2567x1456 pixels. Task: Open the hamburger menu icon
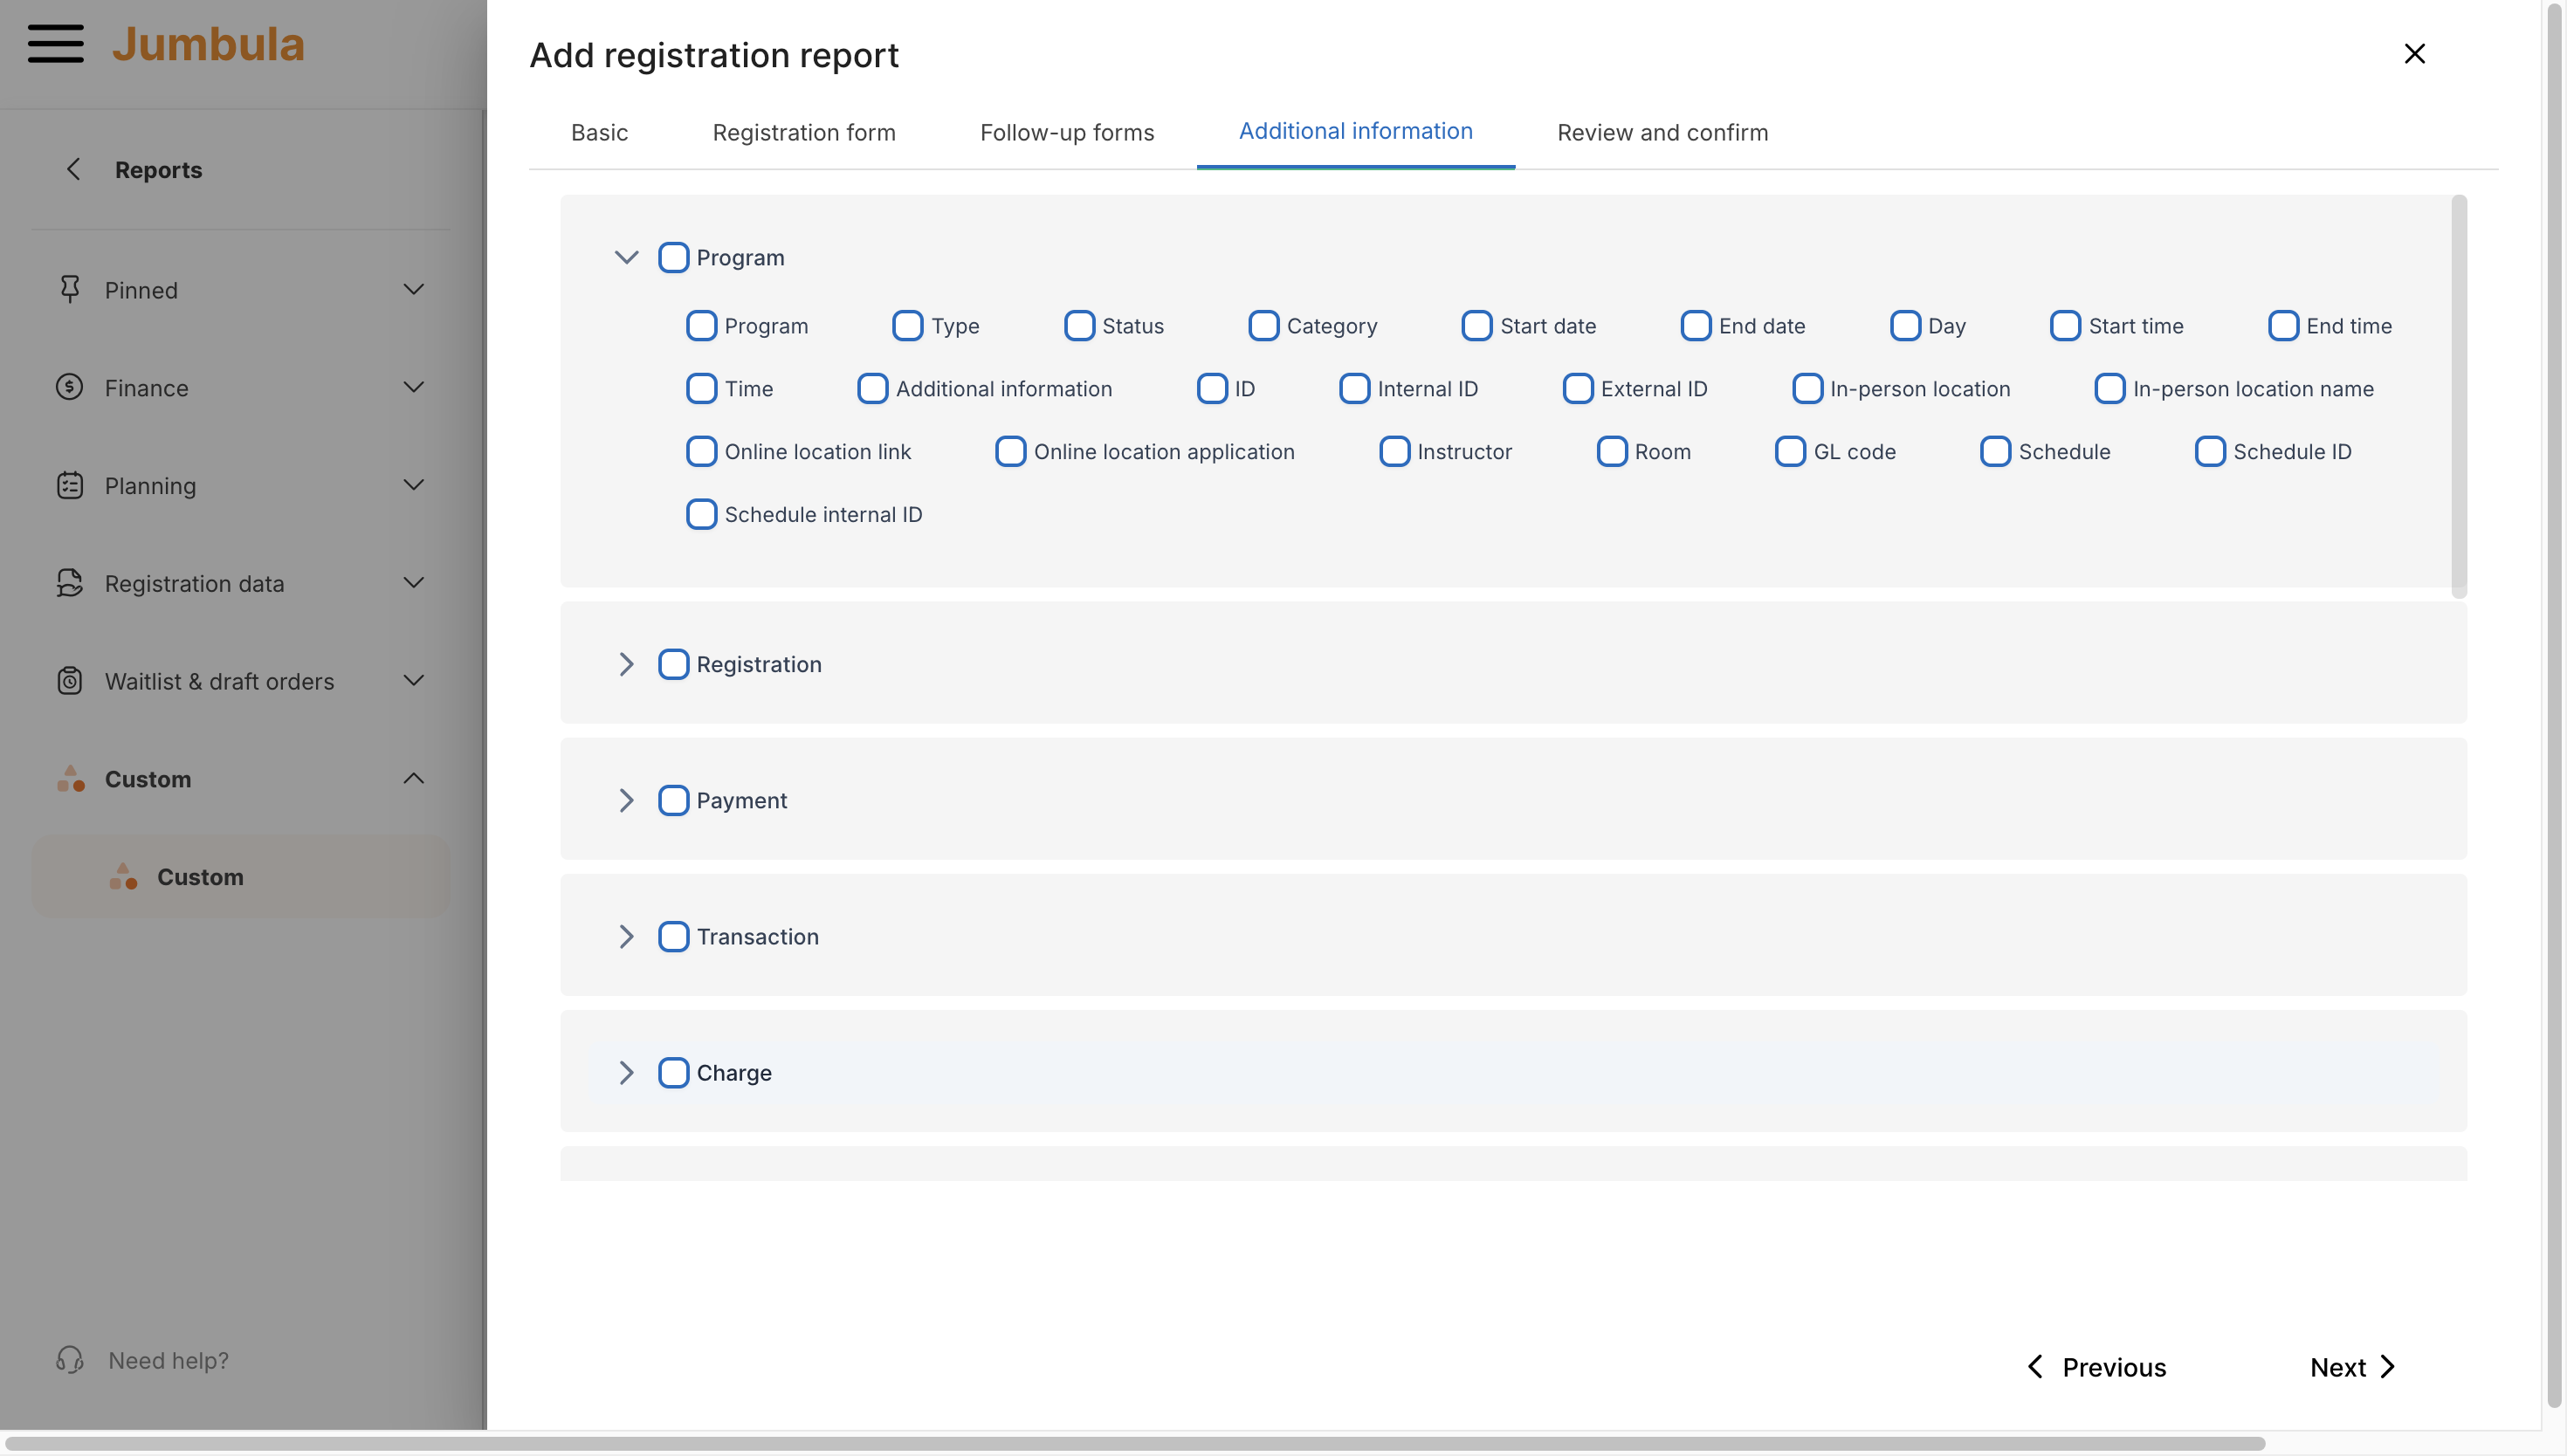coord(55,44)
